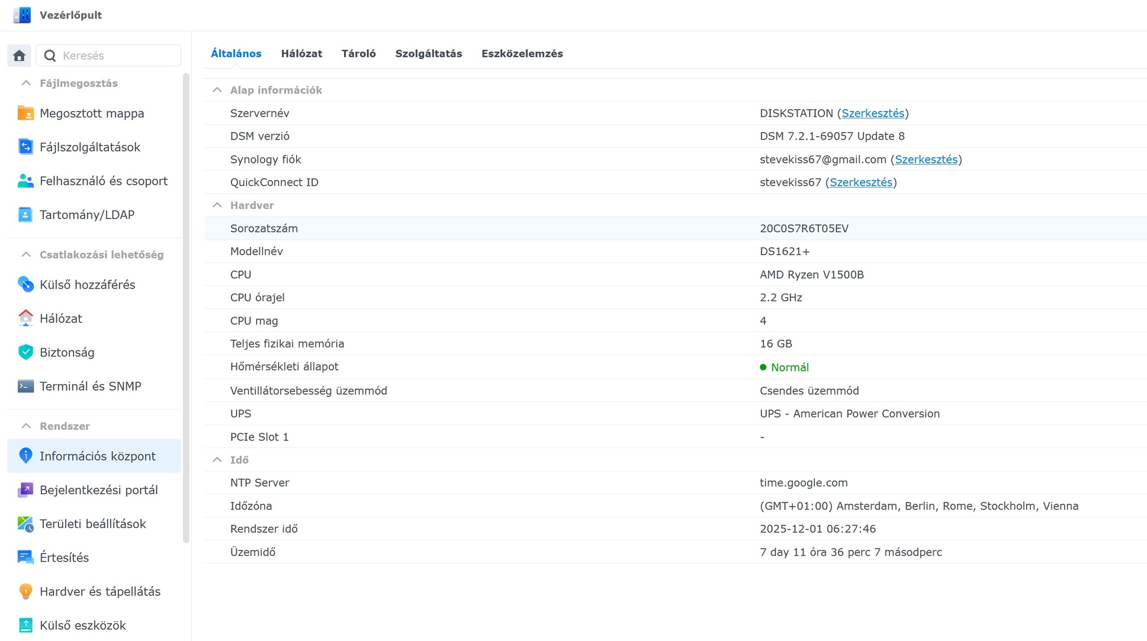
Task: Collapse the Alap információk section
Action: [x=217, y=90]
